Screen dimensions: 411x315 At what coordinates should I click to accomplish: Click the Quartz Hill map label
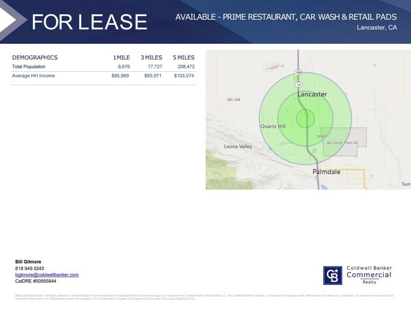click(x=273, y=126)
